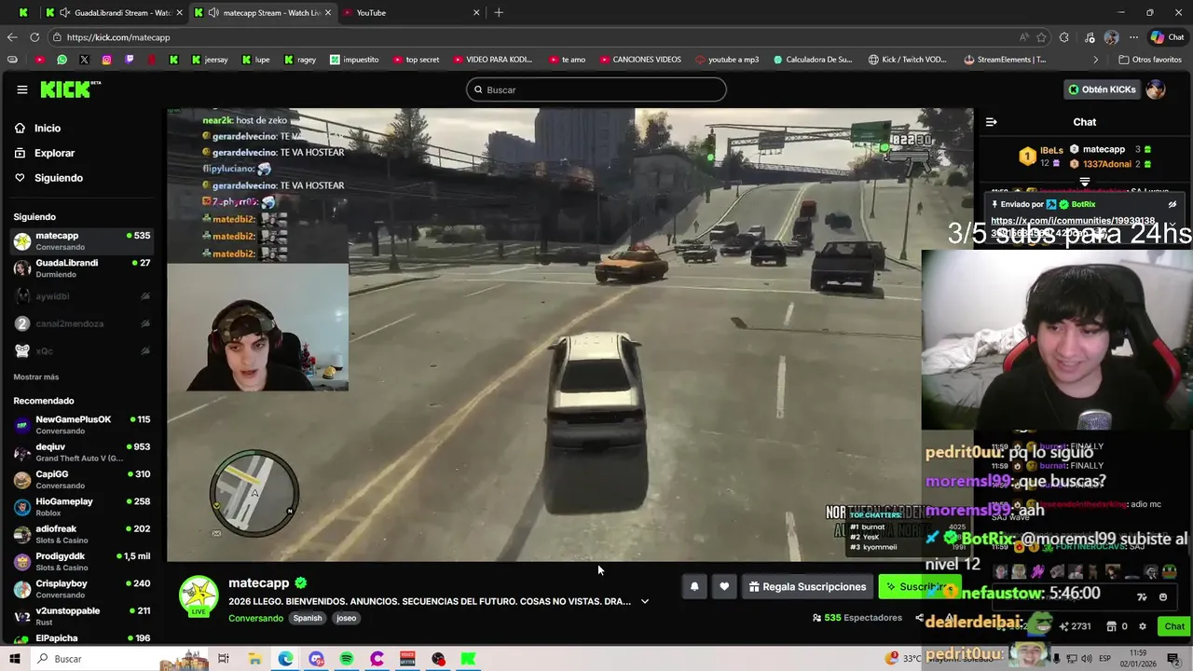Viewport: 1193px width, 671px height.
Task: Open the top secret bookmark
Action: coord(415,60)
